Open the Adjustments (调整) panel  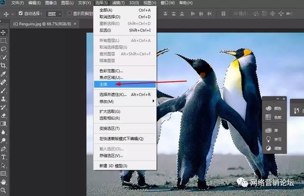[274, 148]
